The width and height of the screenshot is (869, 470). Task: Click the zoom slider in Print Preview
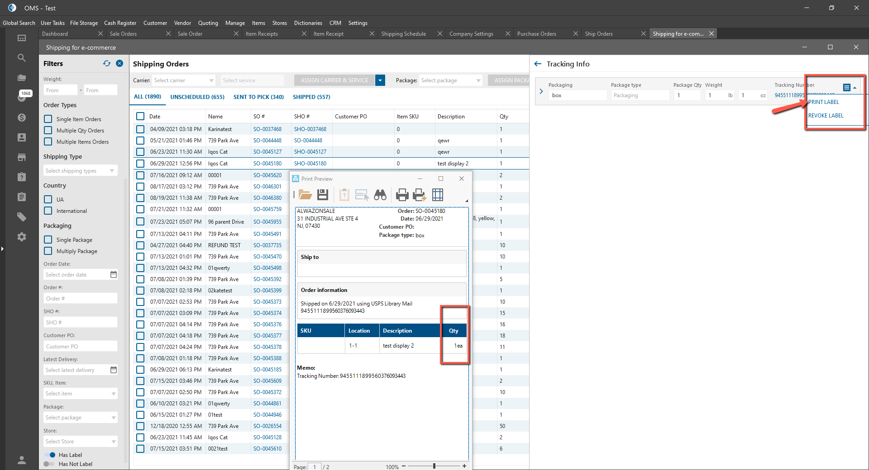coord(434,466)
